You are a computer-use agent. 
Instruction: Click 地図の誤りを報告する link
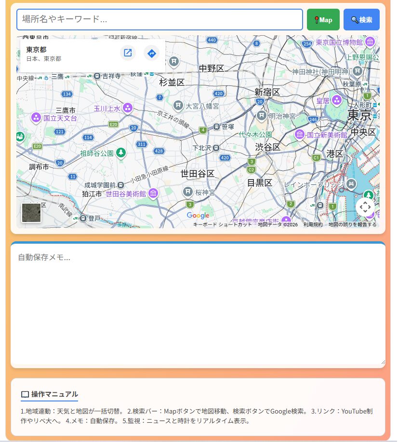pos(352,224)
